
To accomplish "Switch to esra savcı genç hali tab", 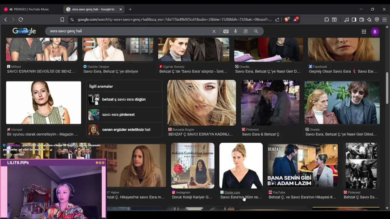I will click(x=94, y=9).
